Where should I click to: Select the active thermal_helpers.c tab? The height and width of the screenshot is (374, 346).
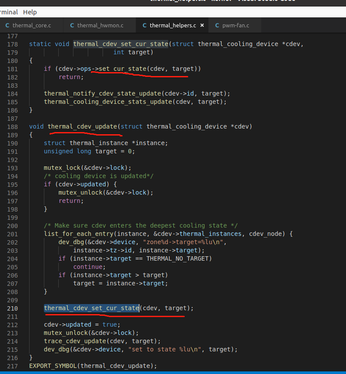coord(172,26)
